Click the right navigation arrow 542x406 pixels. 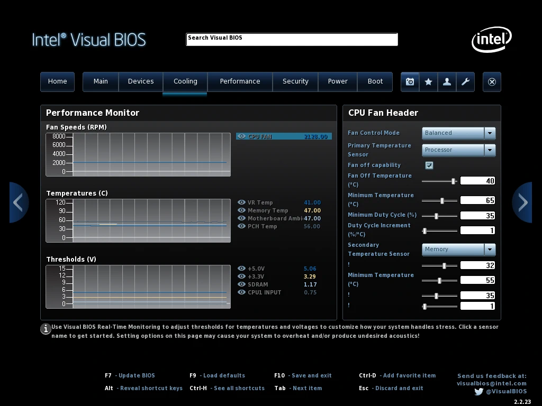(522, 202)
